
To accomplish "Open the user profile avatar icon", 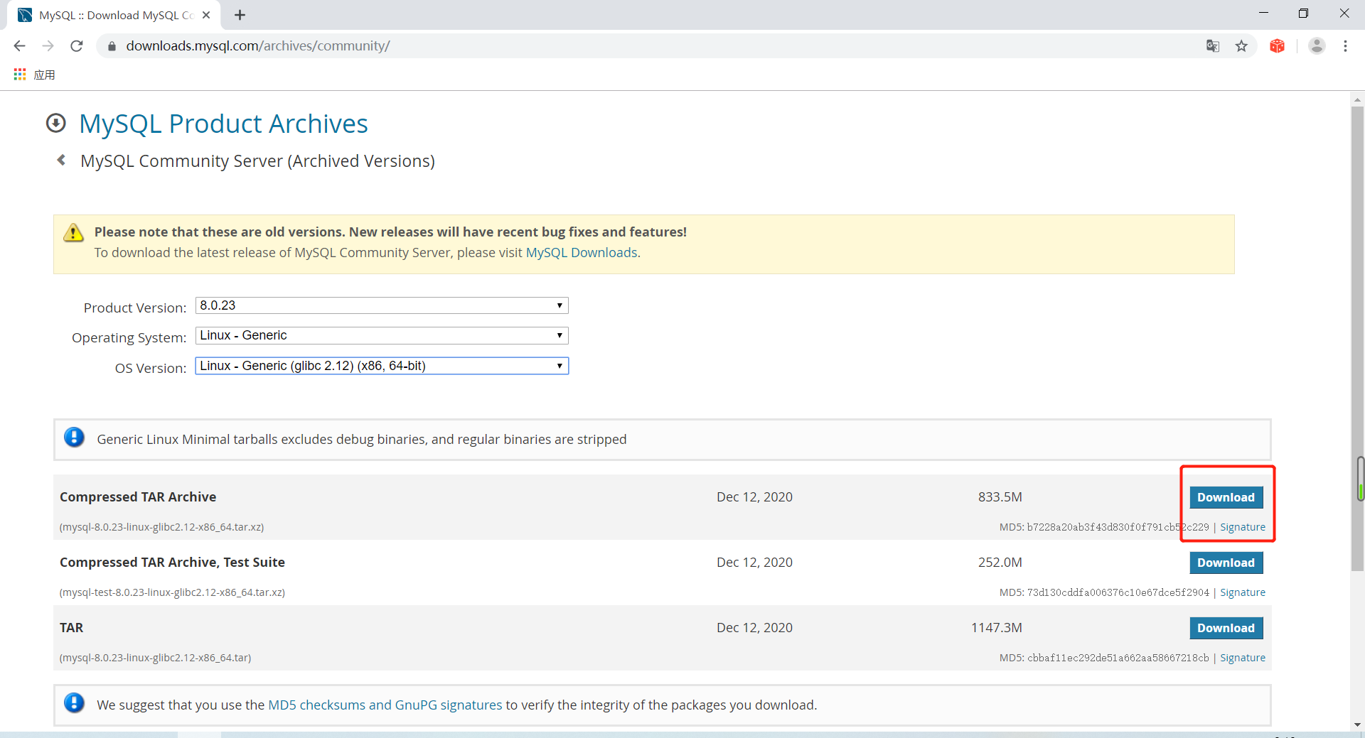I will (x=1317, y=46).
